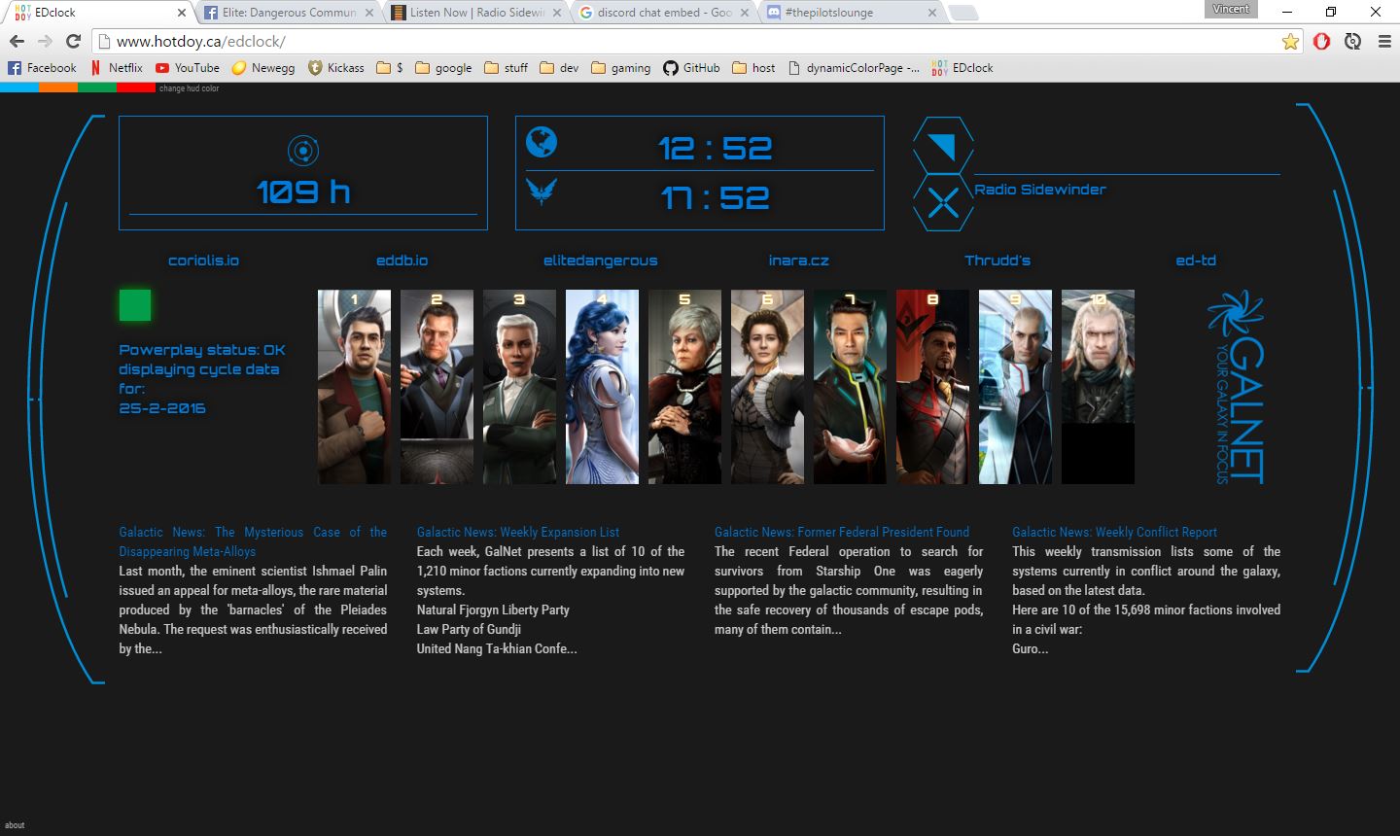Screen dimensions: 1400x836
Task: Expand the google bookmark folder
Action: pos(443,68)
